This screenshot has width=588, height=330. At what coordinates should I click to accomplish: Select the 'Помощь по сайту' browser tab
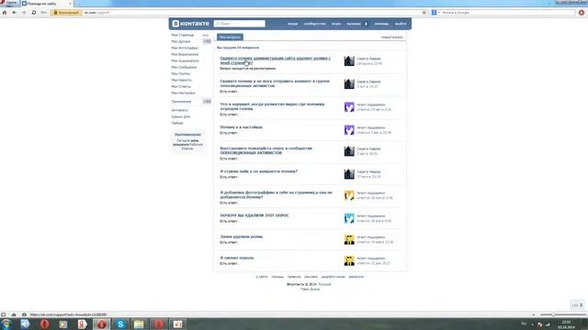(x=47, y=4)
